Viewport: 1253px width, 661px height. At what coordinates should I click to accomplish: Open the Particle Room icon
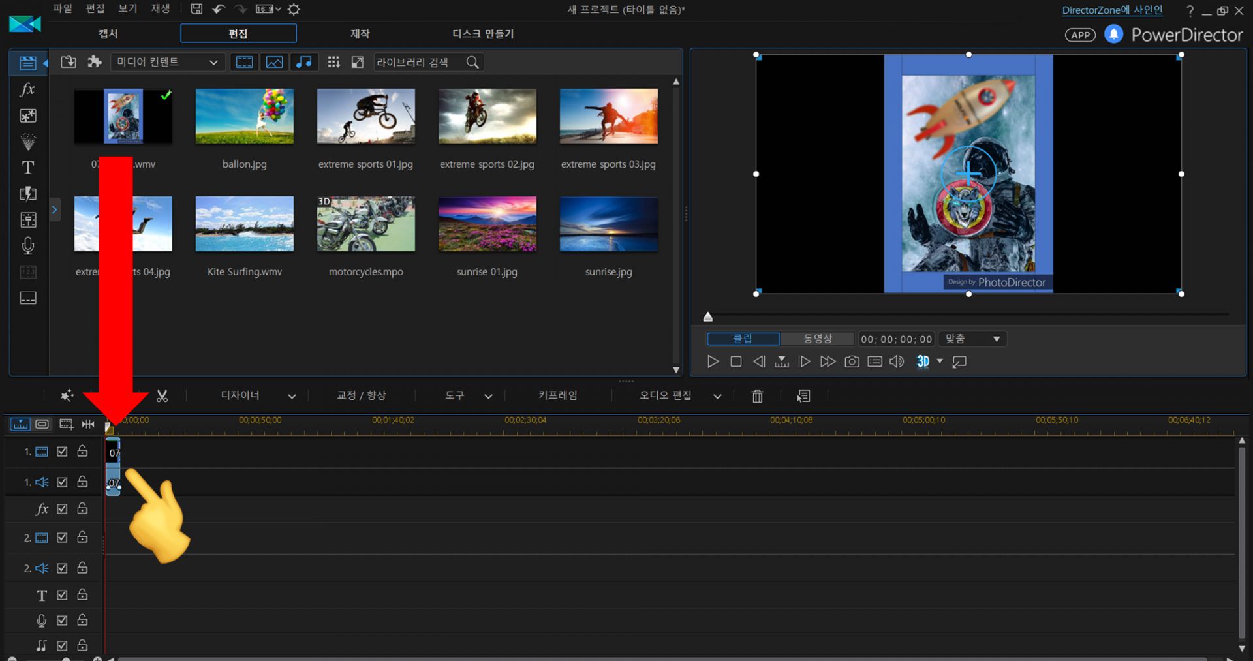27,142
